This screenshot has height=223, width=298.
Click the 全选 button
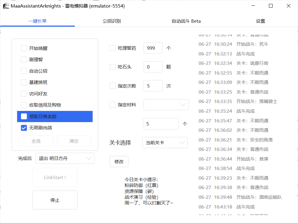[36, 141]
